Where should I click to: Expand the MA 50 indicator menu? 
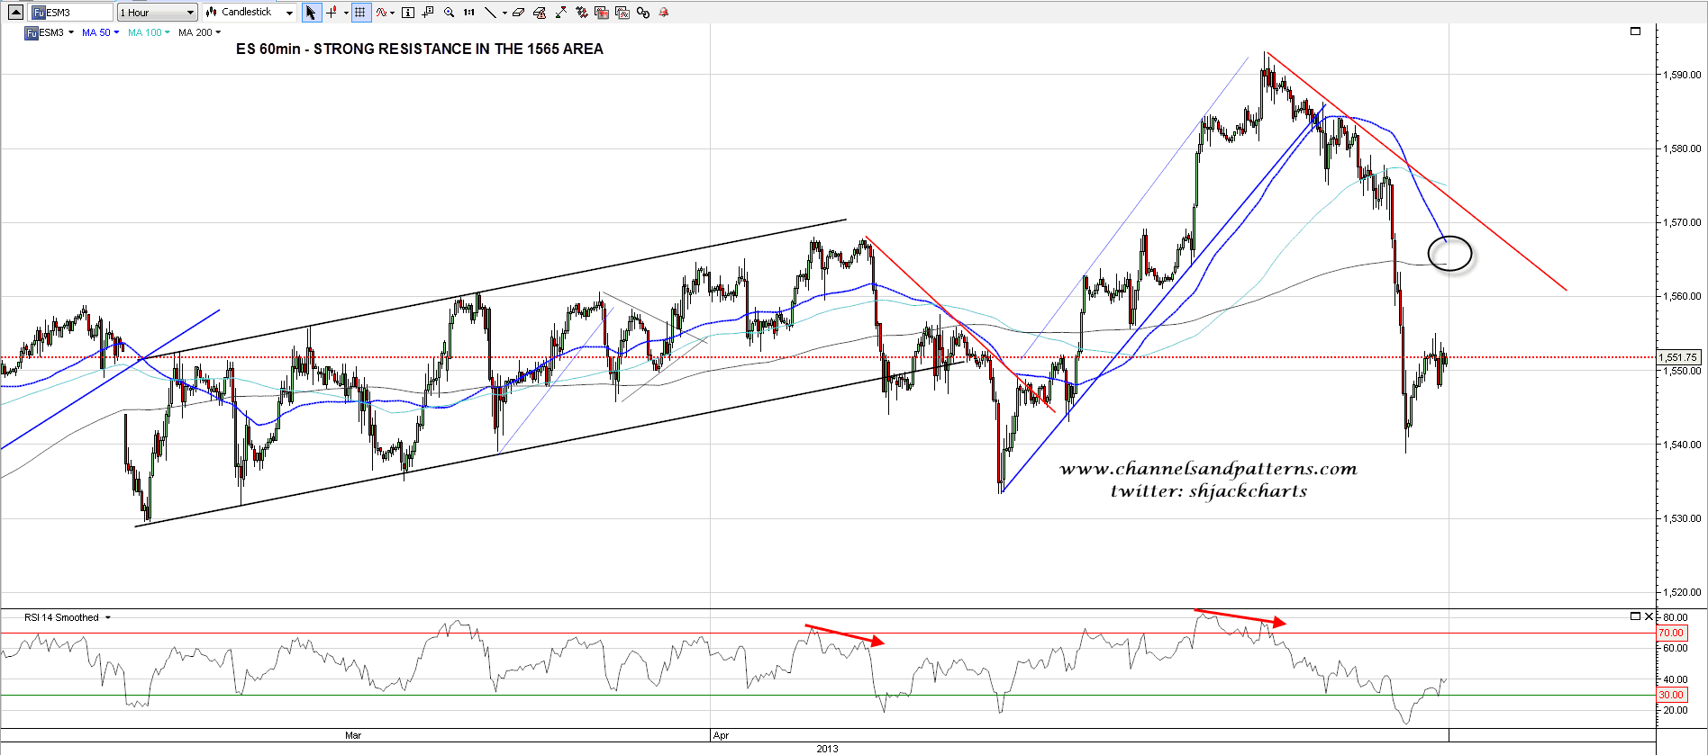[x=100, y=32]
